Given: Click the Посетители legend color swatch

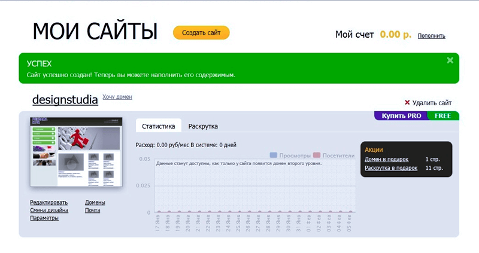Looking at the screenshot, I should click(317, 155).
